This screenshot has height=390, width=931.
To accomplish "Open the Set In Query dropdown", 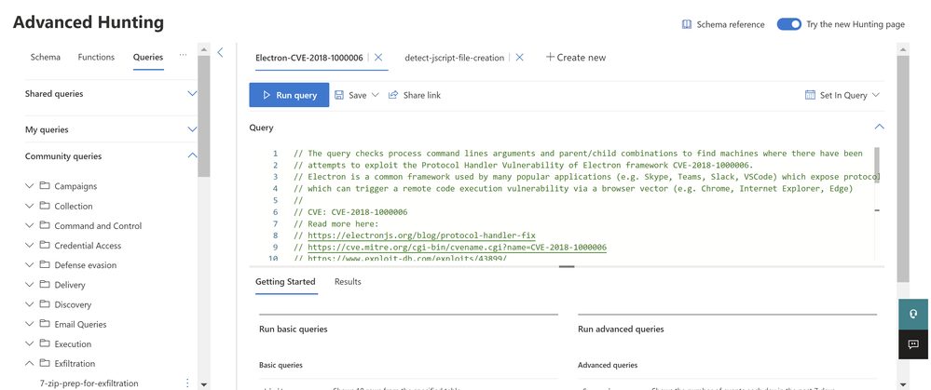I will point(842,95).
